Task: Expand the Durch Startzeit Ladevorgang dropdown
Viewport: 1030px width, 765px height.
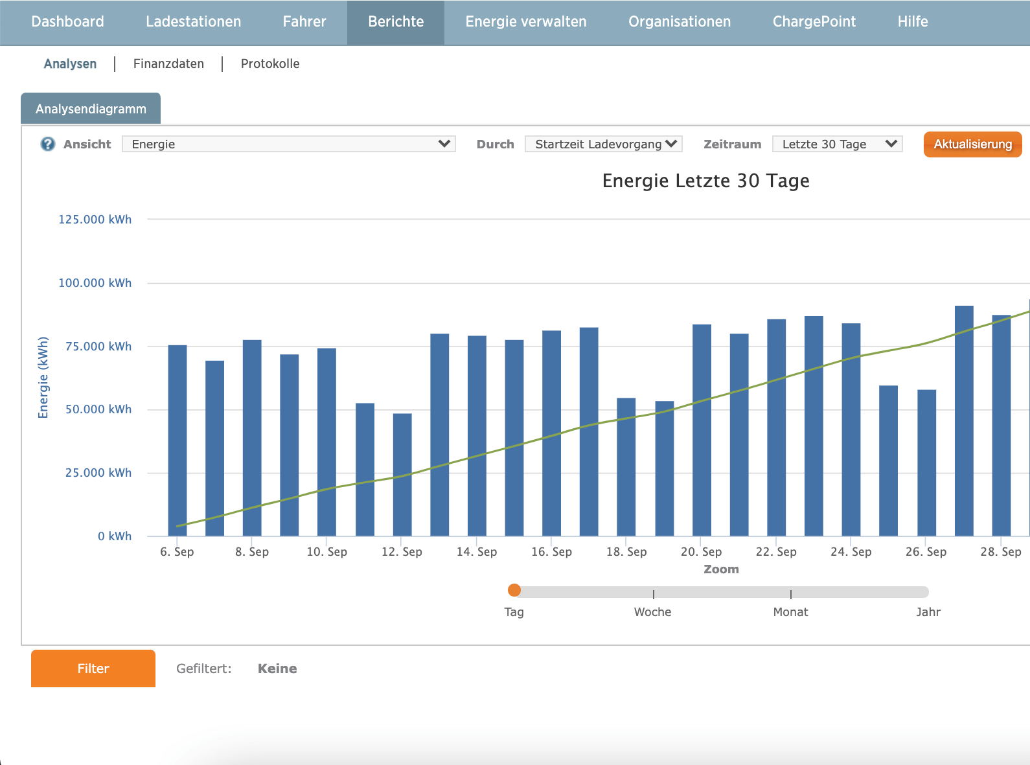Action: (x=603, y=144)
